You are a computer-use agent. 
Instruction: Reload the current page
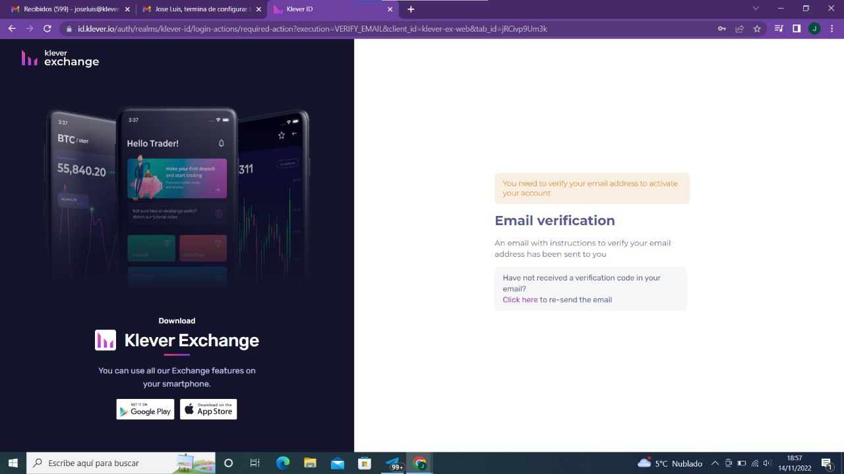tap(47, 29)
